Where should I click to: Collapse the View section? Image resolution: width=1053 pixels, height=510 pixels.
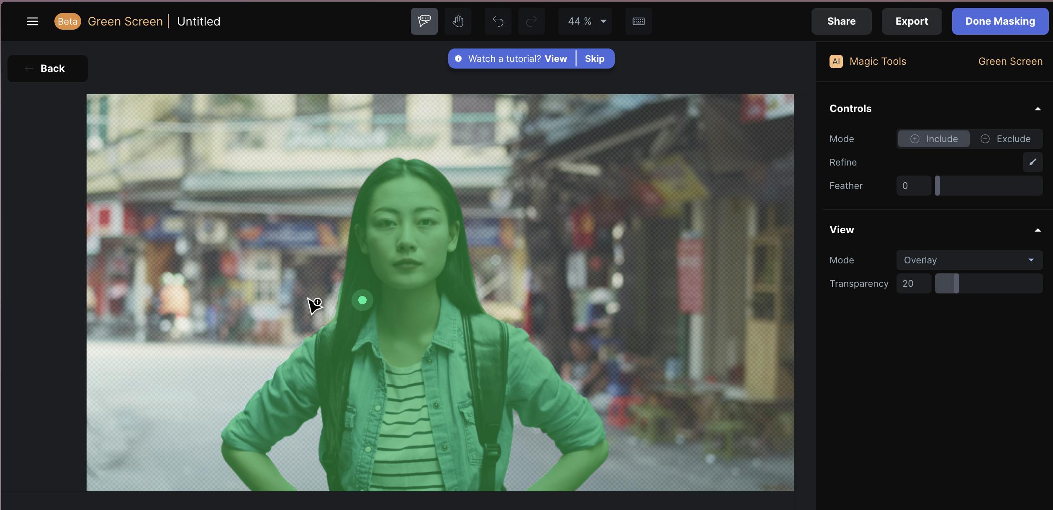click(1038, 230)
